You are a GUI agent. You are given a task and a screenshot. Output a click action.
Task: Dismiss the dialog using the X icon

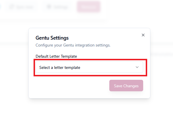[x=143, y=35]
